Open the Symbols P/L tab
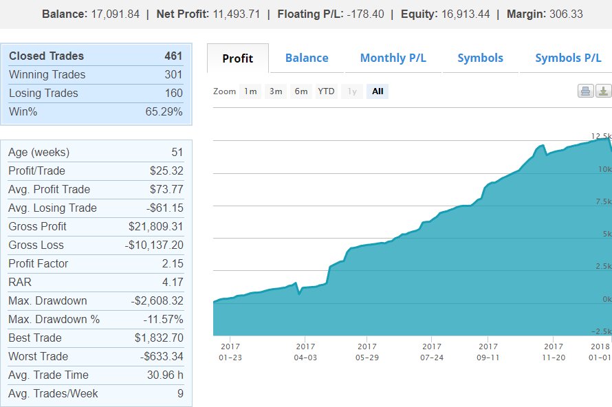 (x=567, y=58)
